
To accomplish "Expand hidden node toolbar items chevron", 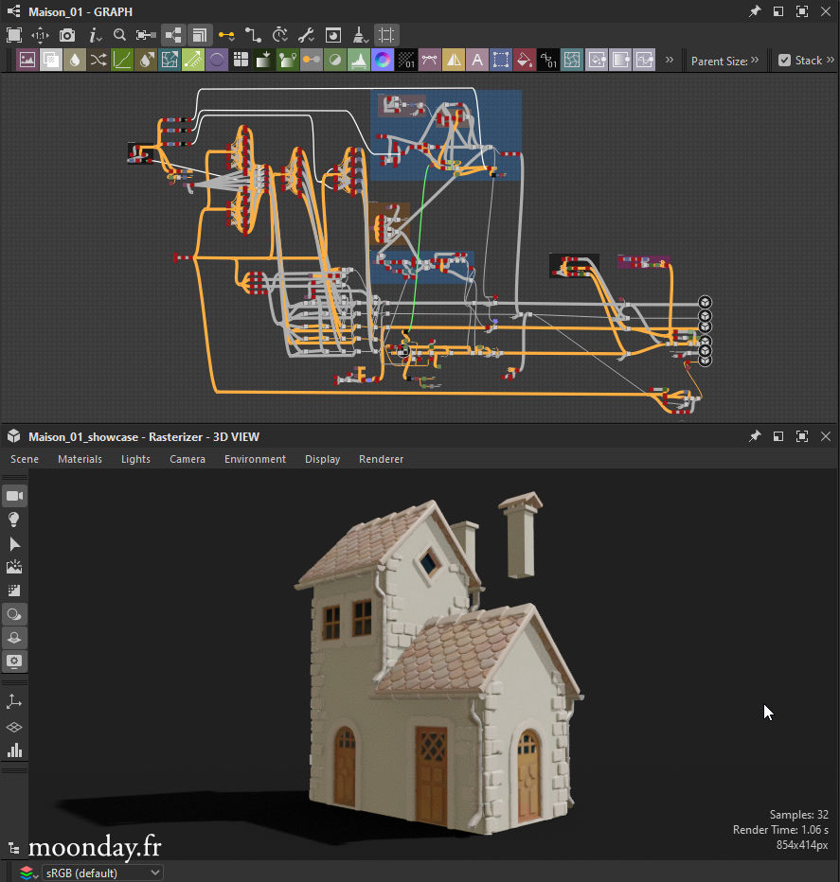I will [670, 61].
